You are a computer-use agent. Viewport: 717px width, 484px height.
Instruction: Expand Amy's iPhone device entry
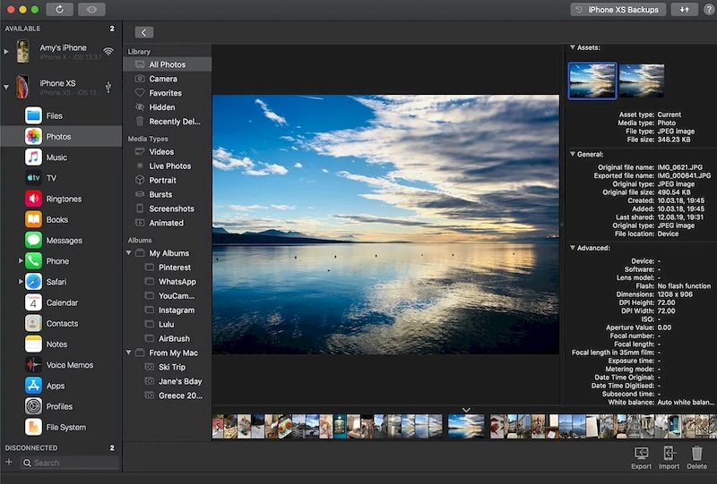(6, 52)
